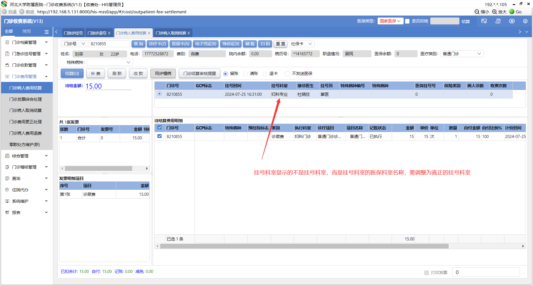Collapse the 门诊费用管理 menu group
The image size is (533, 286).
pyautogui.click(x=46, y=76)
